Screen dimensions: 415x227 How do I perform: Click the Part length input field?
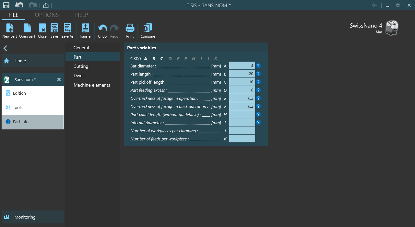[242, 74]
